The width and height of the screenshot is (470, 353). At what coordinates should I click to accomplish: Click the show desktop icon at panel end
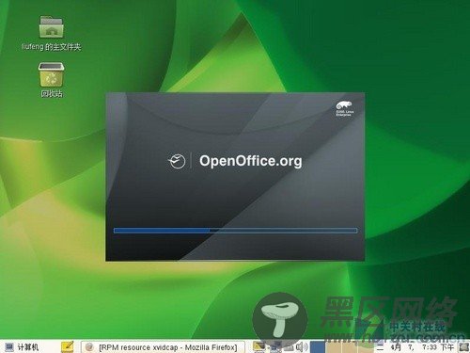463,347
